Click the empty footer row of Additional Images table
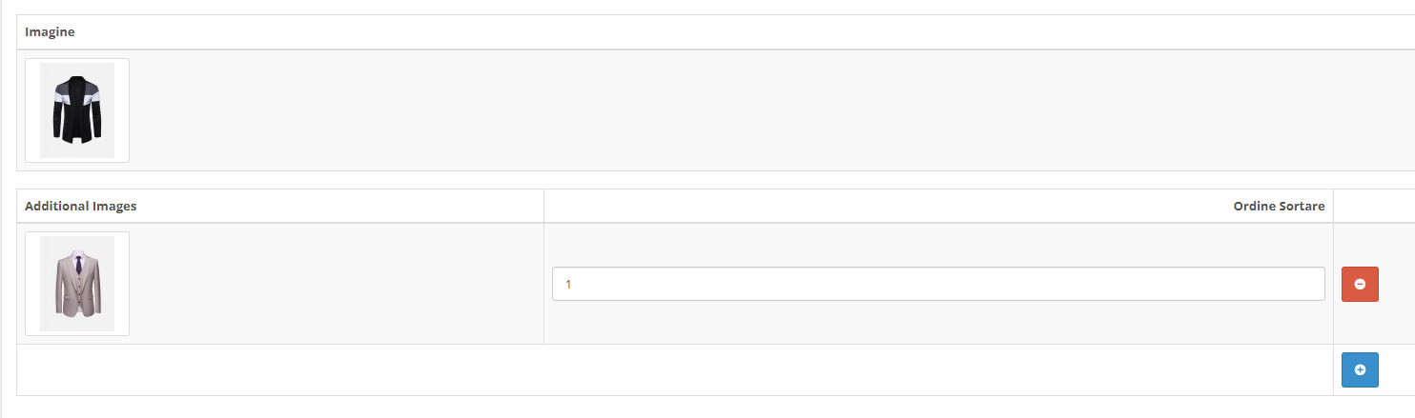1415x418 pixels. [674, 369]
